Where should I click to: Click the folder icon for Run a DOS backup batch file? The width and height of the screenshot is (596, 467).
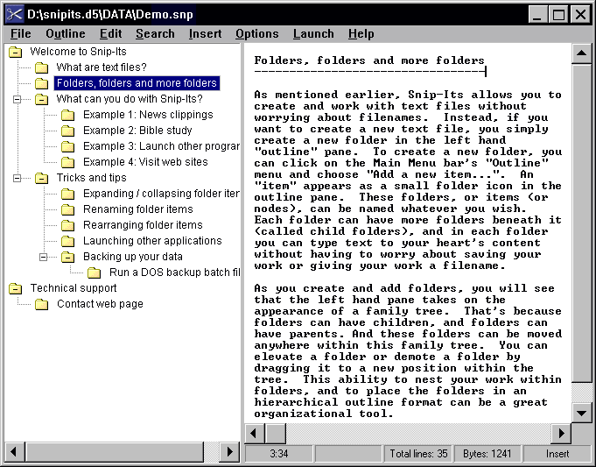point(94,272)
